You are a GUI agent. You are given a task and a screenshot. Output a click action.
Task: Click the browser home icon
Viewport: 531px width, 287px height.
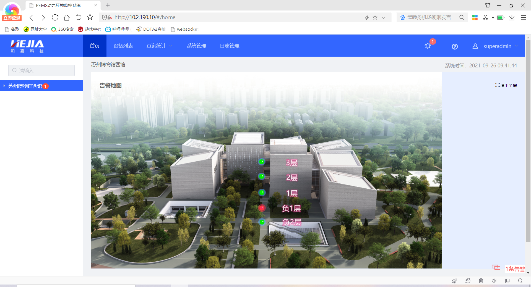(x=67, y=17)
